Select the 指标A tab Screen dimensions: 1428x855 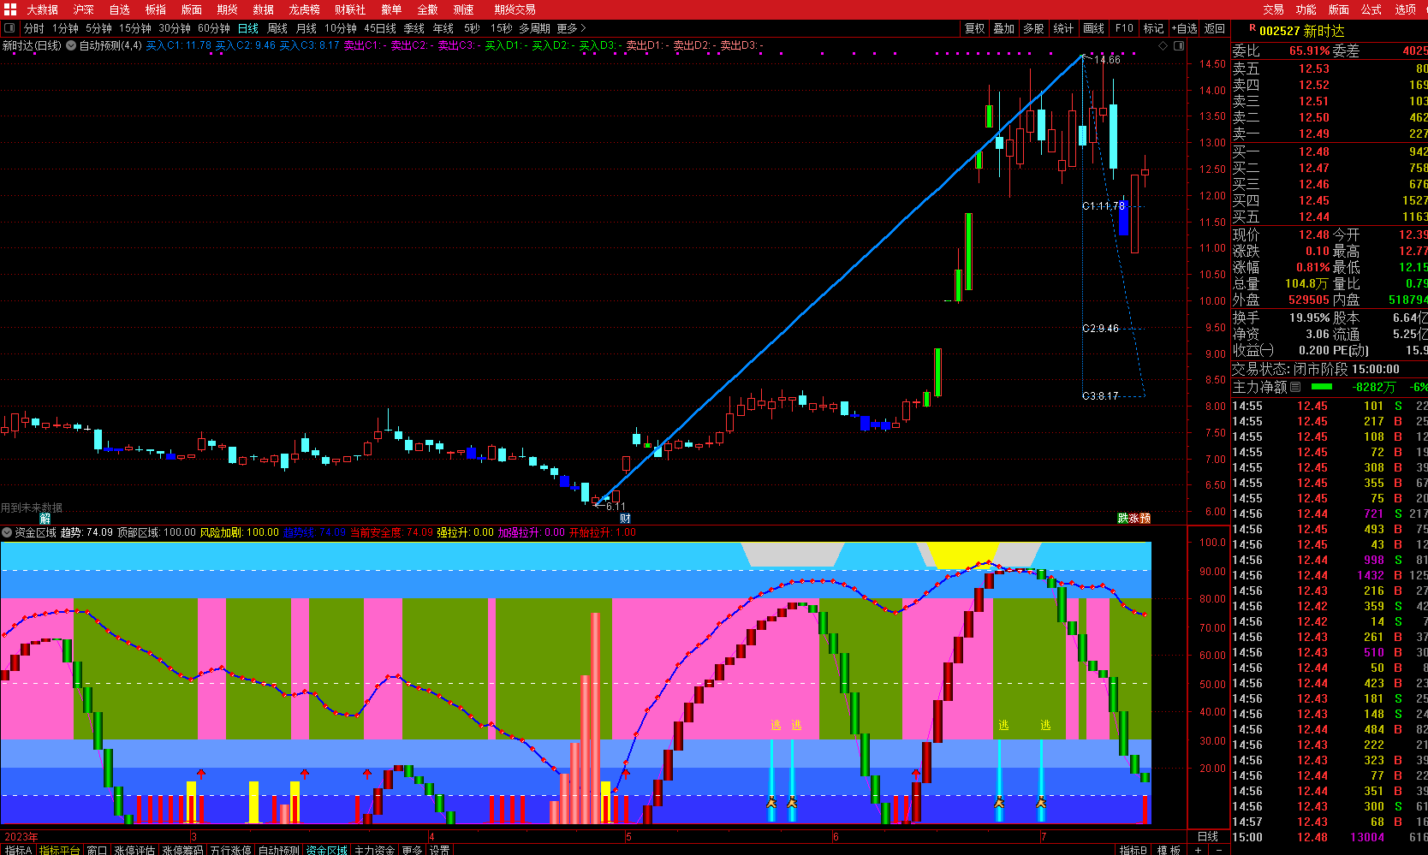pyautogui.click(x=18, y=850)
